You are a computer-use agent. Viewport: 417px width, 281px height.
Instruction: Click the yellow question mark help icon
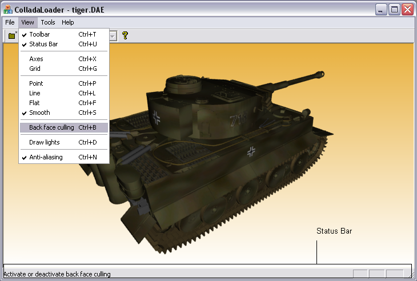(125, 35)
